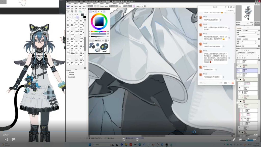Pause the video playback
261x147 pixels.
point(130,139)
